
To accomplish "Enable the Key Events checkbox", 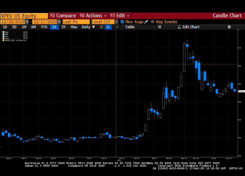I will (152, 22).
